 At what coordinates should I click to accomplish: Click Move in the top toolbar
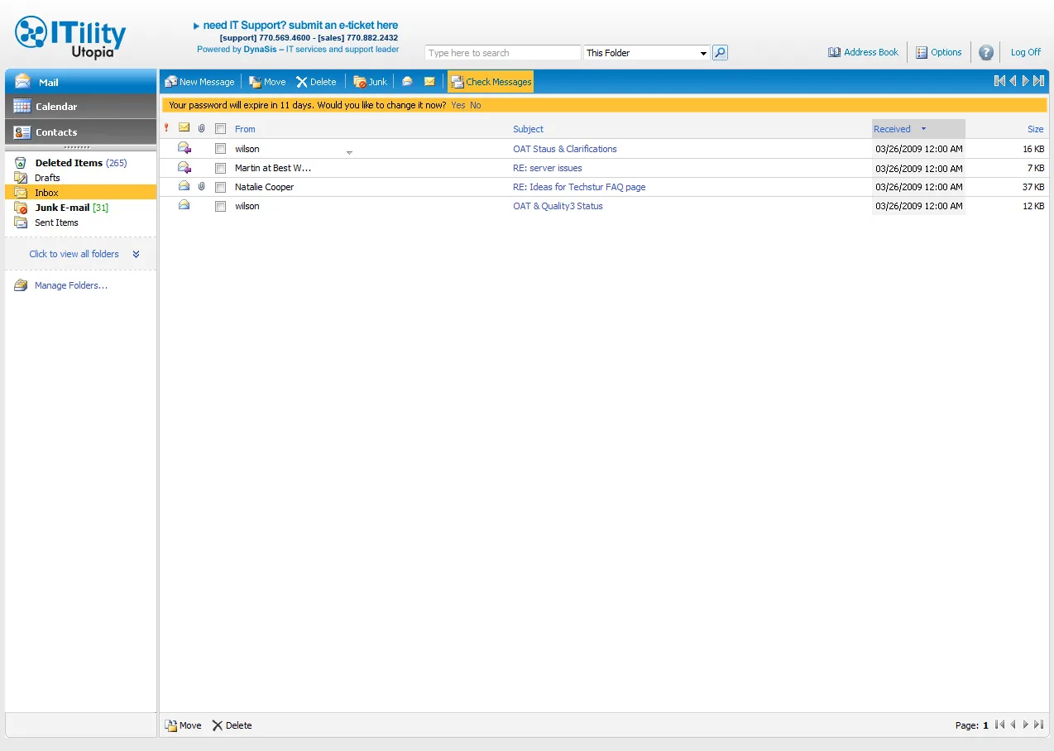tap(267, 82)
